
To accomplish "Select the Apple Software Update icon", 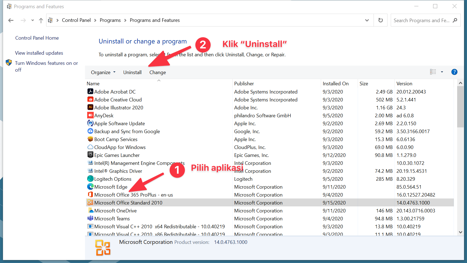I will pos(90,123).
